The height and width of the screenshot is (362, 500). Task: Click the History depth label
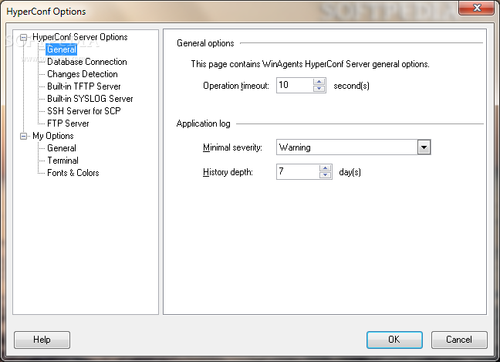point(228,172)
